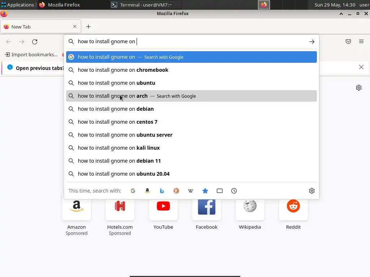Dismiss the Open previous tabs notification
370x277 pixels.
361,67
